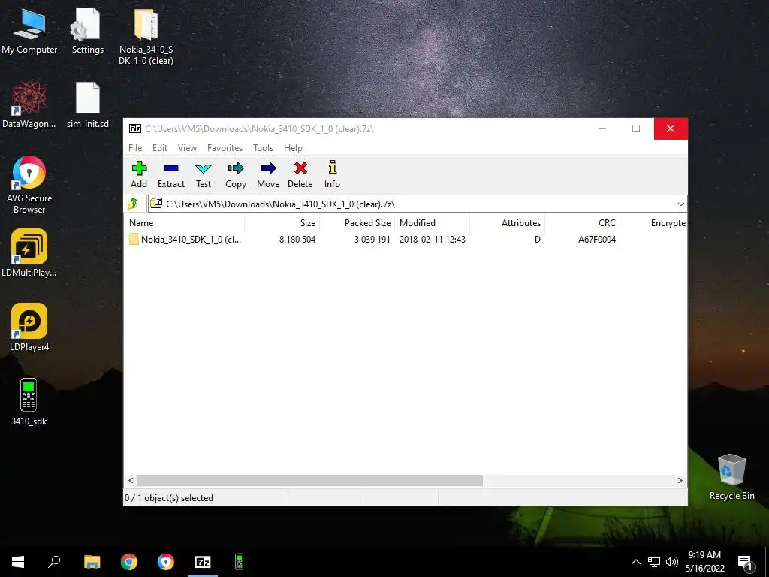Show hidden system tray icons
The image size is (769, 577).
(x=635, y=562)
